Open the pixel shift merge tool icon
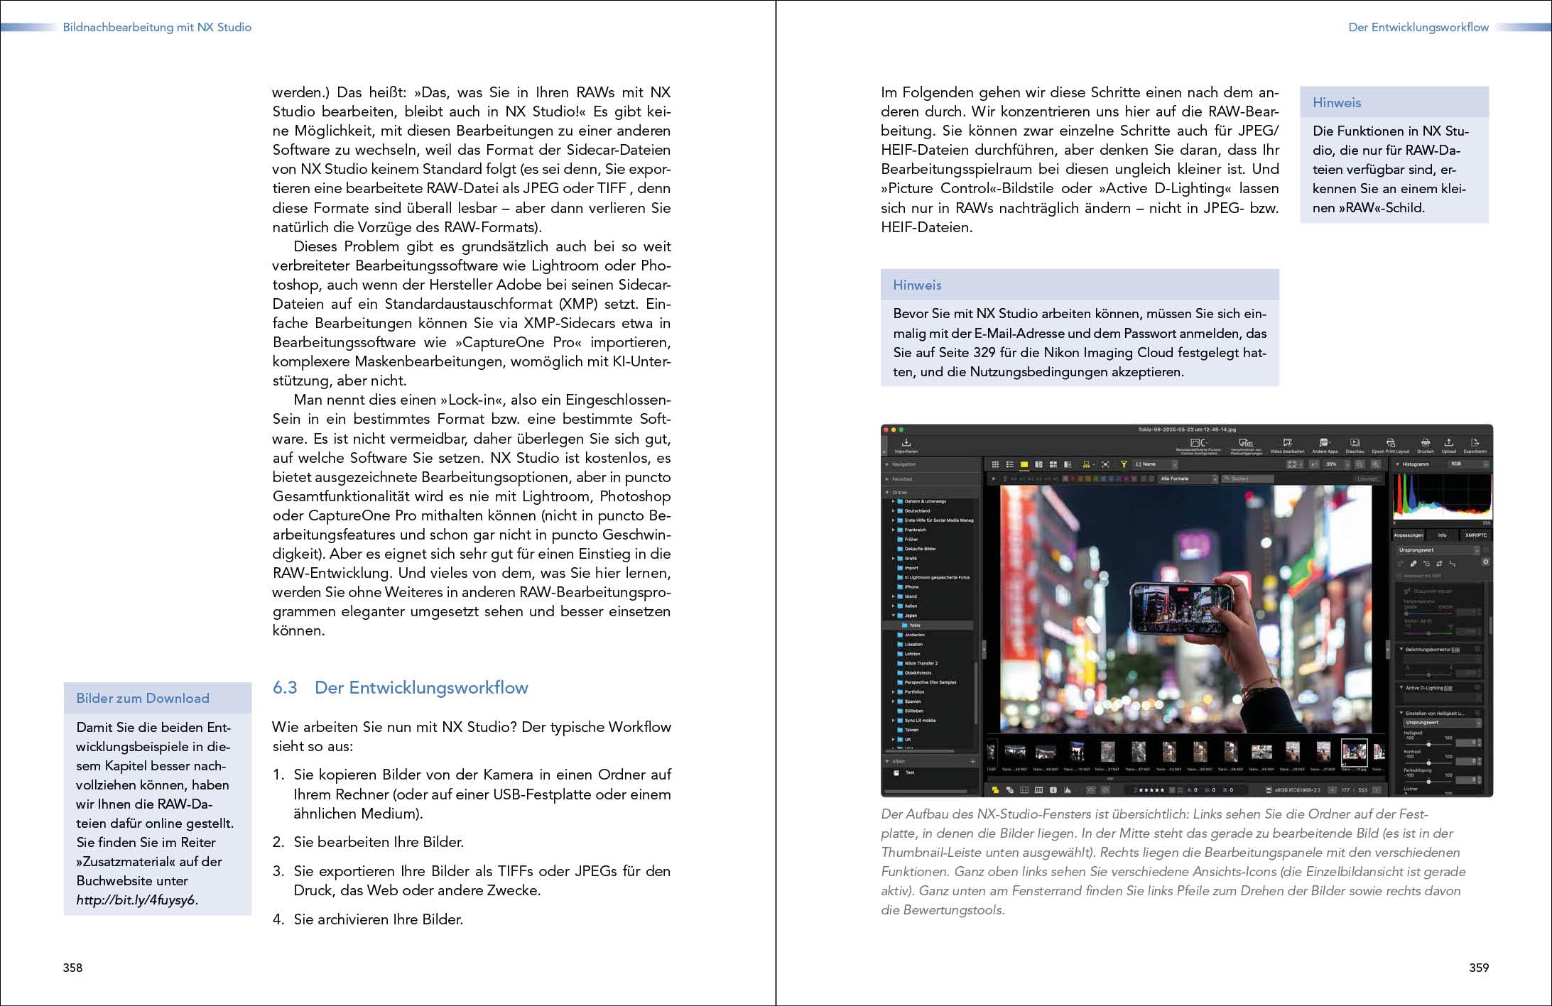The image size is (1552, 1006). [1247, 442]
